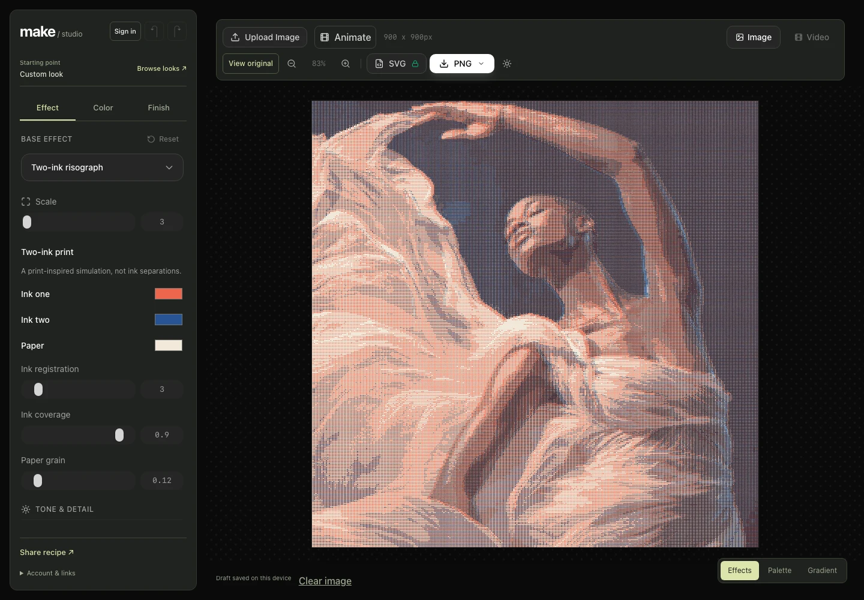Click the 83% zoom level text
Image resolution: width=864 pixels, height=600 pixels.
(x=319, y=64)
